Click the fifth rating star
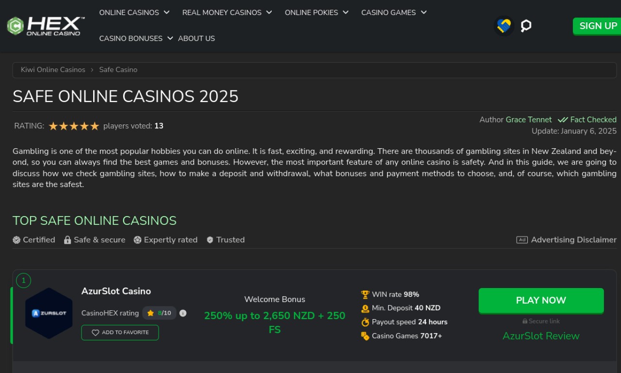 tap(95, 126)
